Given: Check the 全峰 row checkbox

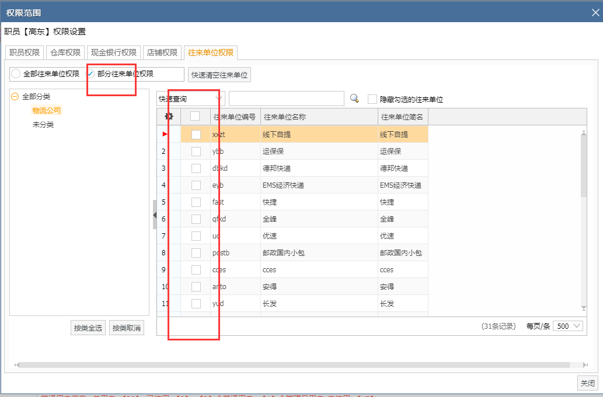Looking at the screenshot, I should (x=196, y=219).
